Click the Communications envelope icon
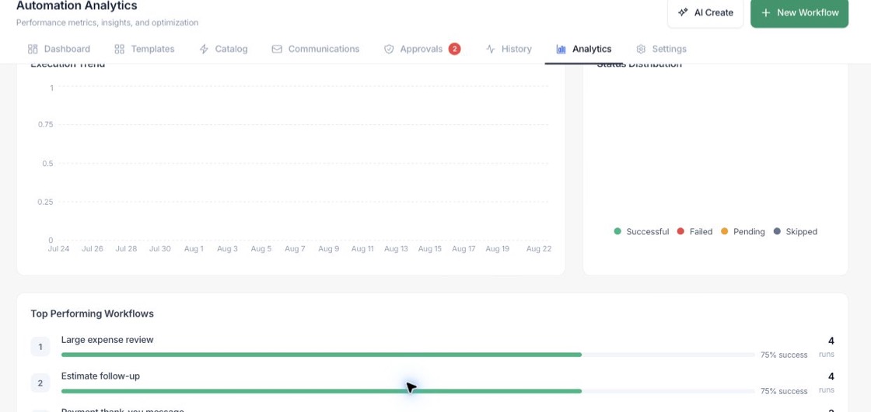The height and width of the screenshot is (412, 871). (x=277, y=49)
